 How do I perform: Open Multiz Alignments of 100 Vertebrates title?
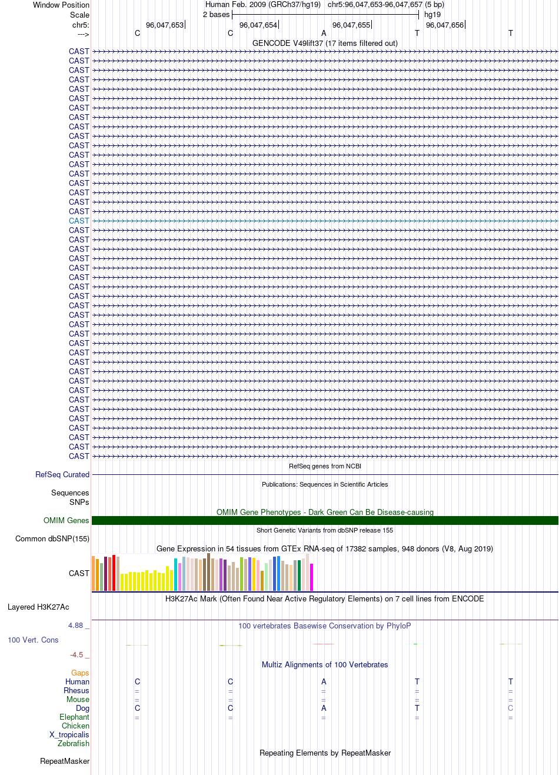325,664
